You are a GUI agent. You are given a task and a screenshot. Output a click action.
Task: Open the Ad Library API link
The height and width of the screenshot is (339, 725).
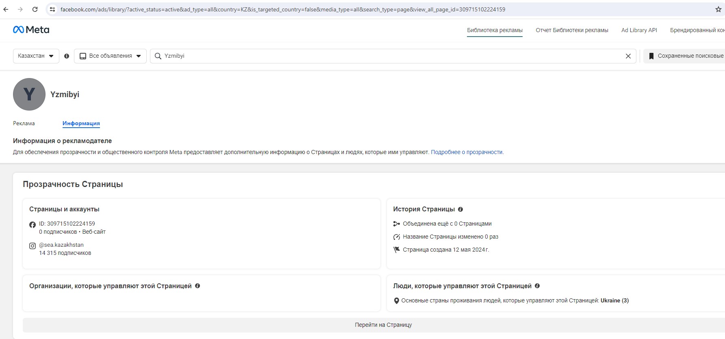click(639, 30)
